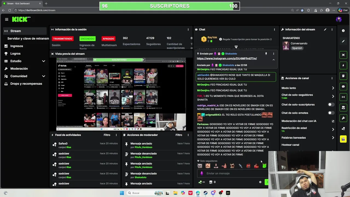Click the info icon in right sidebar

tap(343, 31)
